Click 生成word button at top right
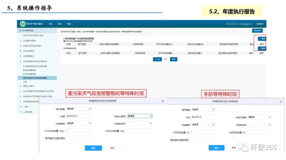This screenshot has height=160, width=286. (257, 31)
